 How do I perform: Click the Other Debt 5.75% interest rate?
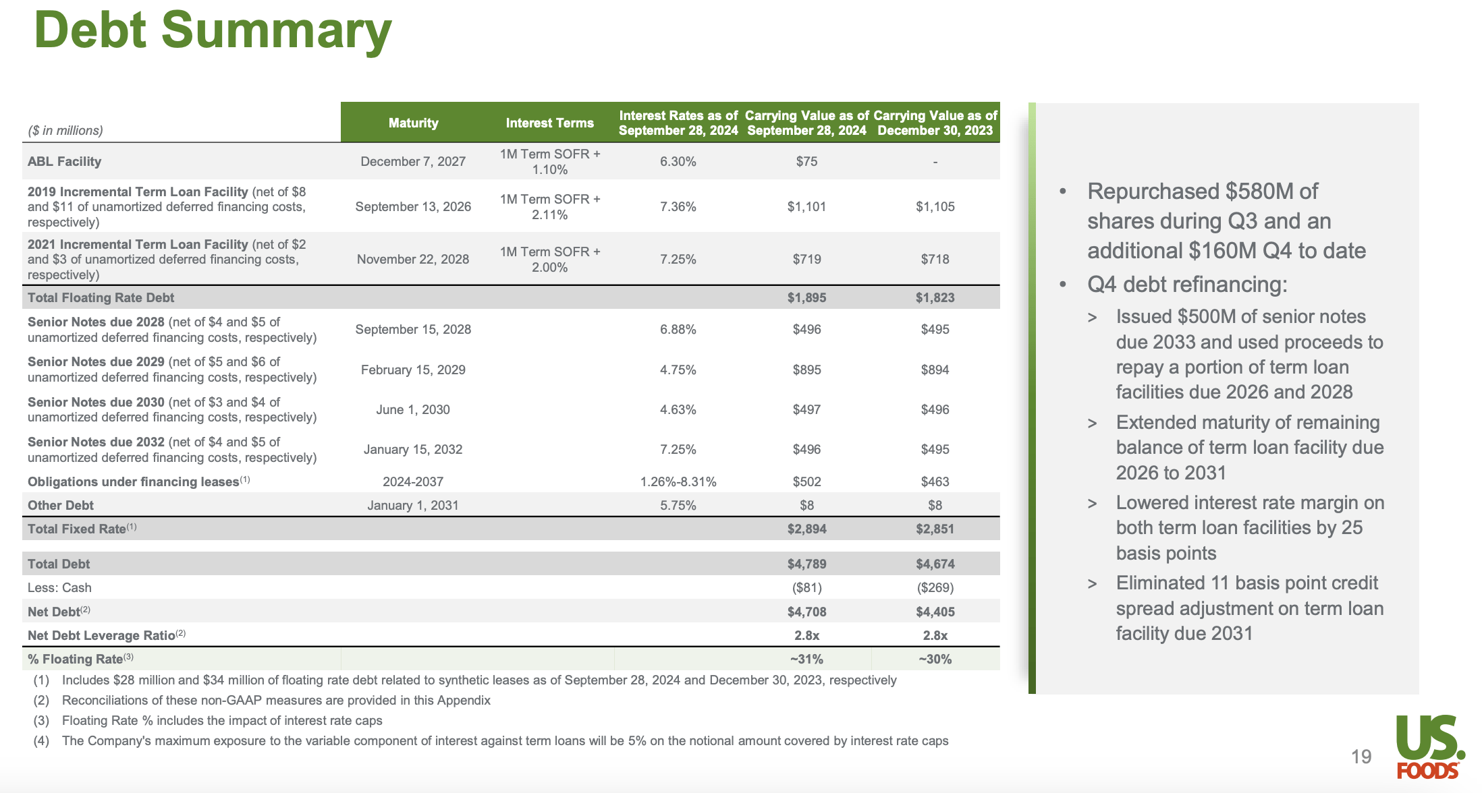point(678,505)
